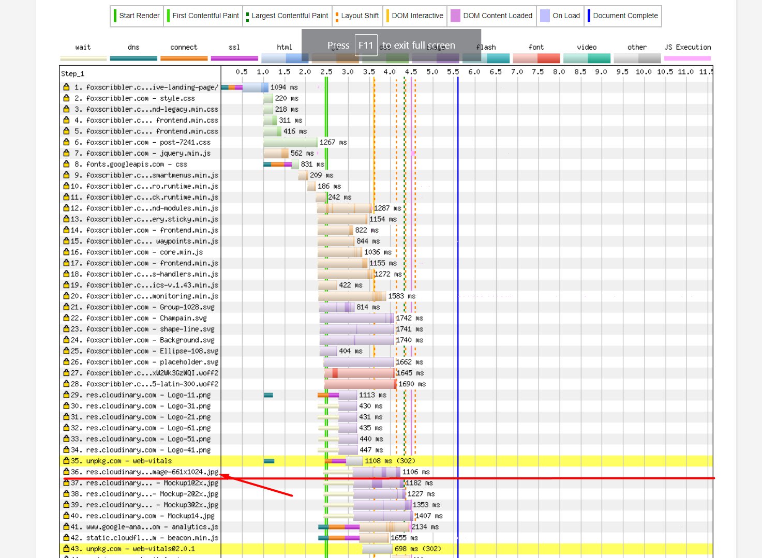Viewport: 762px width, 558px height.
Task: Click the wait color key bar
Action: click(x=83, y=58)
